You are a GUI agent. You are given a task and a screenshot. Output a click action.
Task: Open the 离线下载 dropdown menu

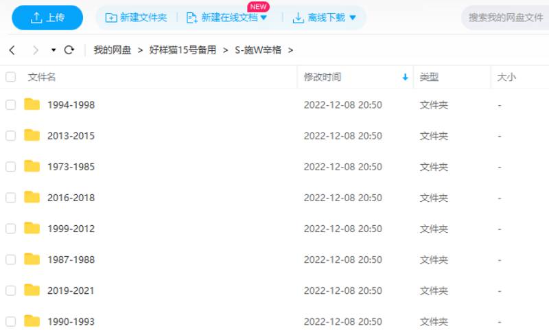click(353, 18)
